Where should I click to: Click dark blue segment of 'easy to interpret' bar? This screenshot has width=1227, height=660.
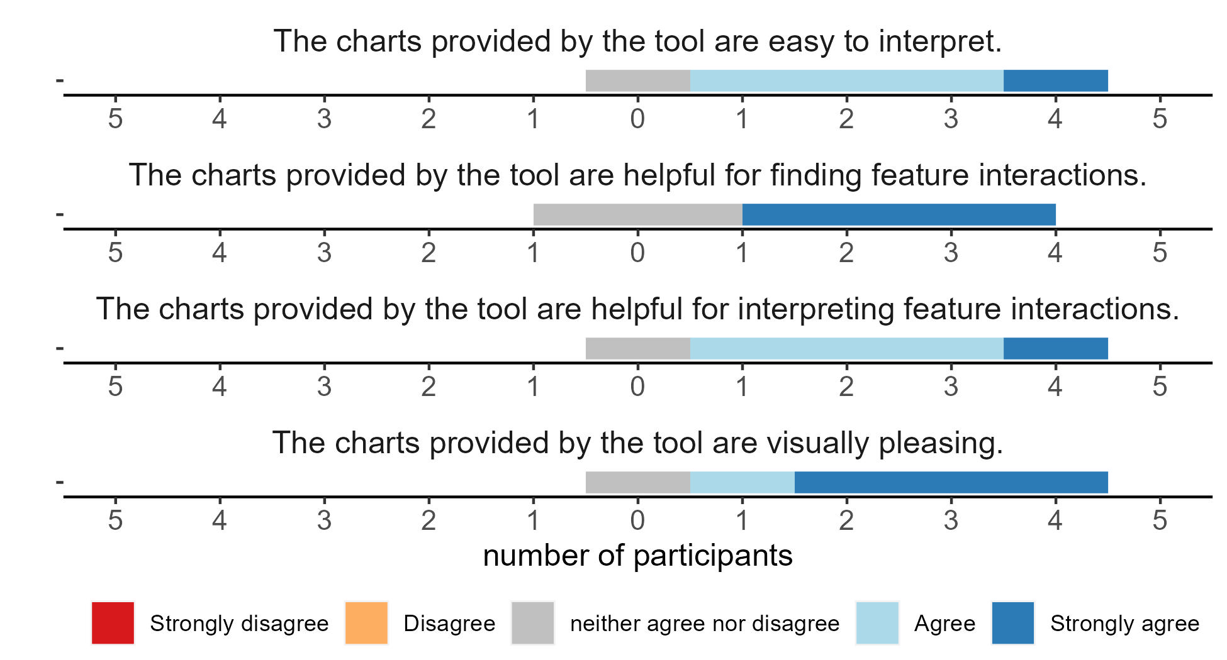pyautogui.click(x=1056, y=81)
